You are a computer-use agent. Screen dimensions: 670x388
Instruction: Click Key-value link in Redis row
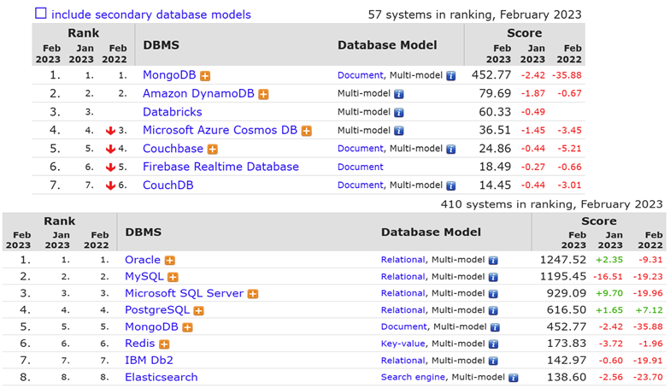pyautogui.click(x=403, y=344)
